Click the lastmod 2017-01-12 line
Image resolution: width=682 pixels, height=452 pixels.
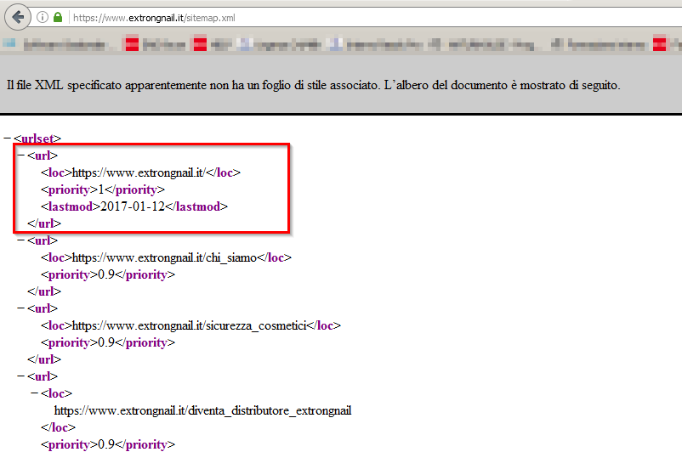[x=134, y=206]
